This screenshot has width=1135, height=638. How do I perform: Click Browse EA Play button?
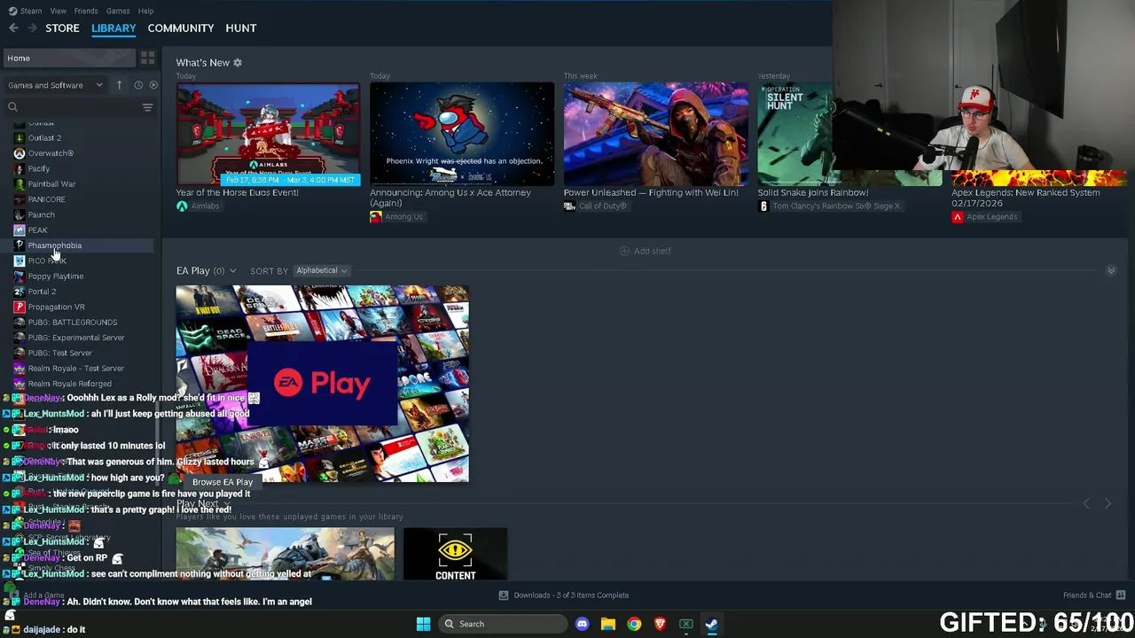[x=222, y=482]
